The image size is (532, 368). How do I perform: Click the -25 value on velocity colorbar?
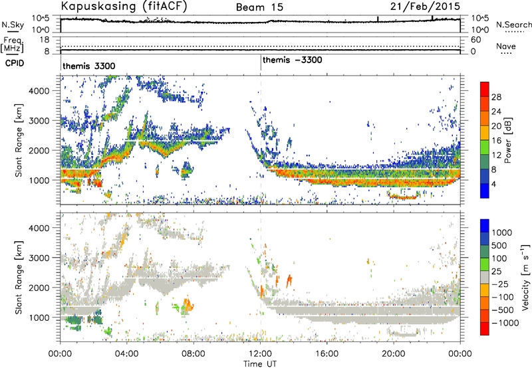(501, 284)
